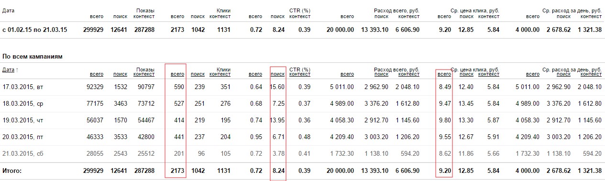Sort by CTR (%) всего header link

(x=255, y=74)
